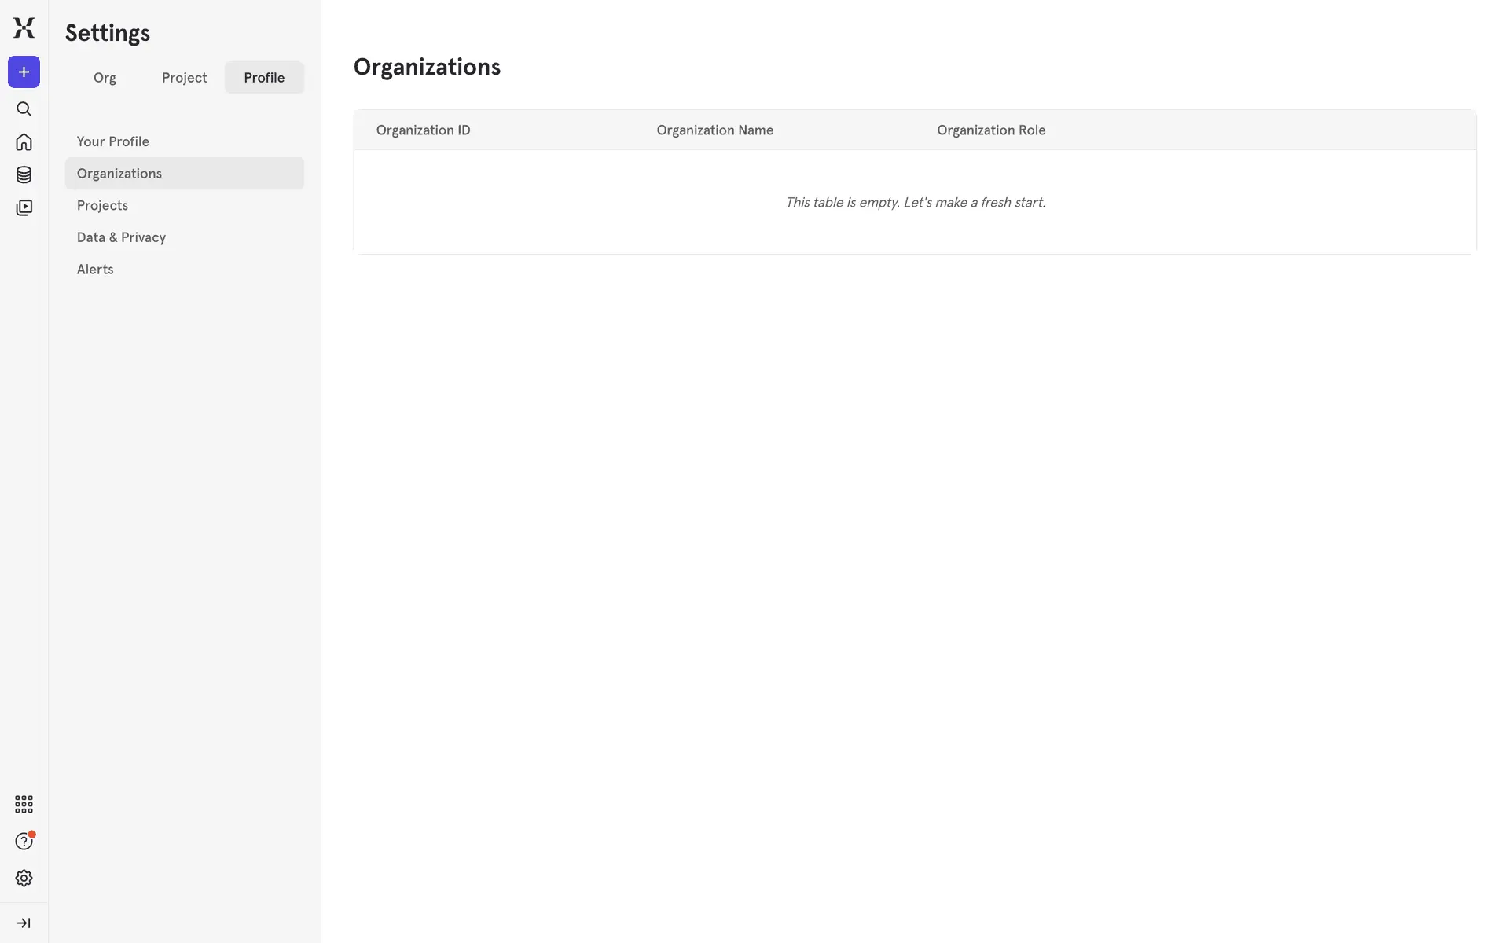The height and width of the screenshot is (943, 1509).
Task: Click the Mixpanel logo icon
Action: coord(24,28)
